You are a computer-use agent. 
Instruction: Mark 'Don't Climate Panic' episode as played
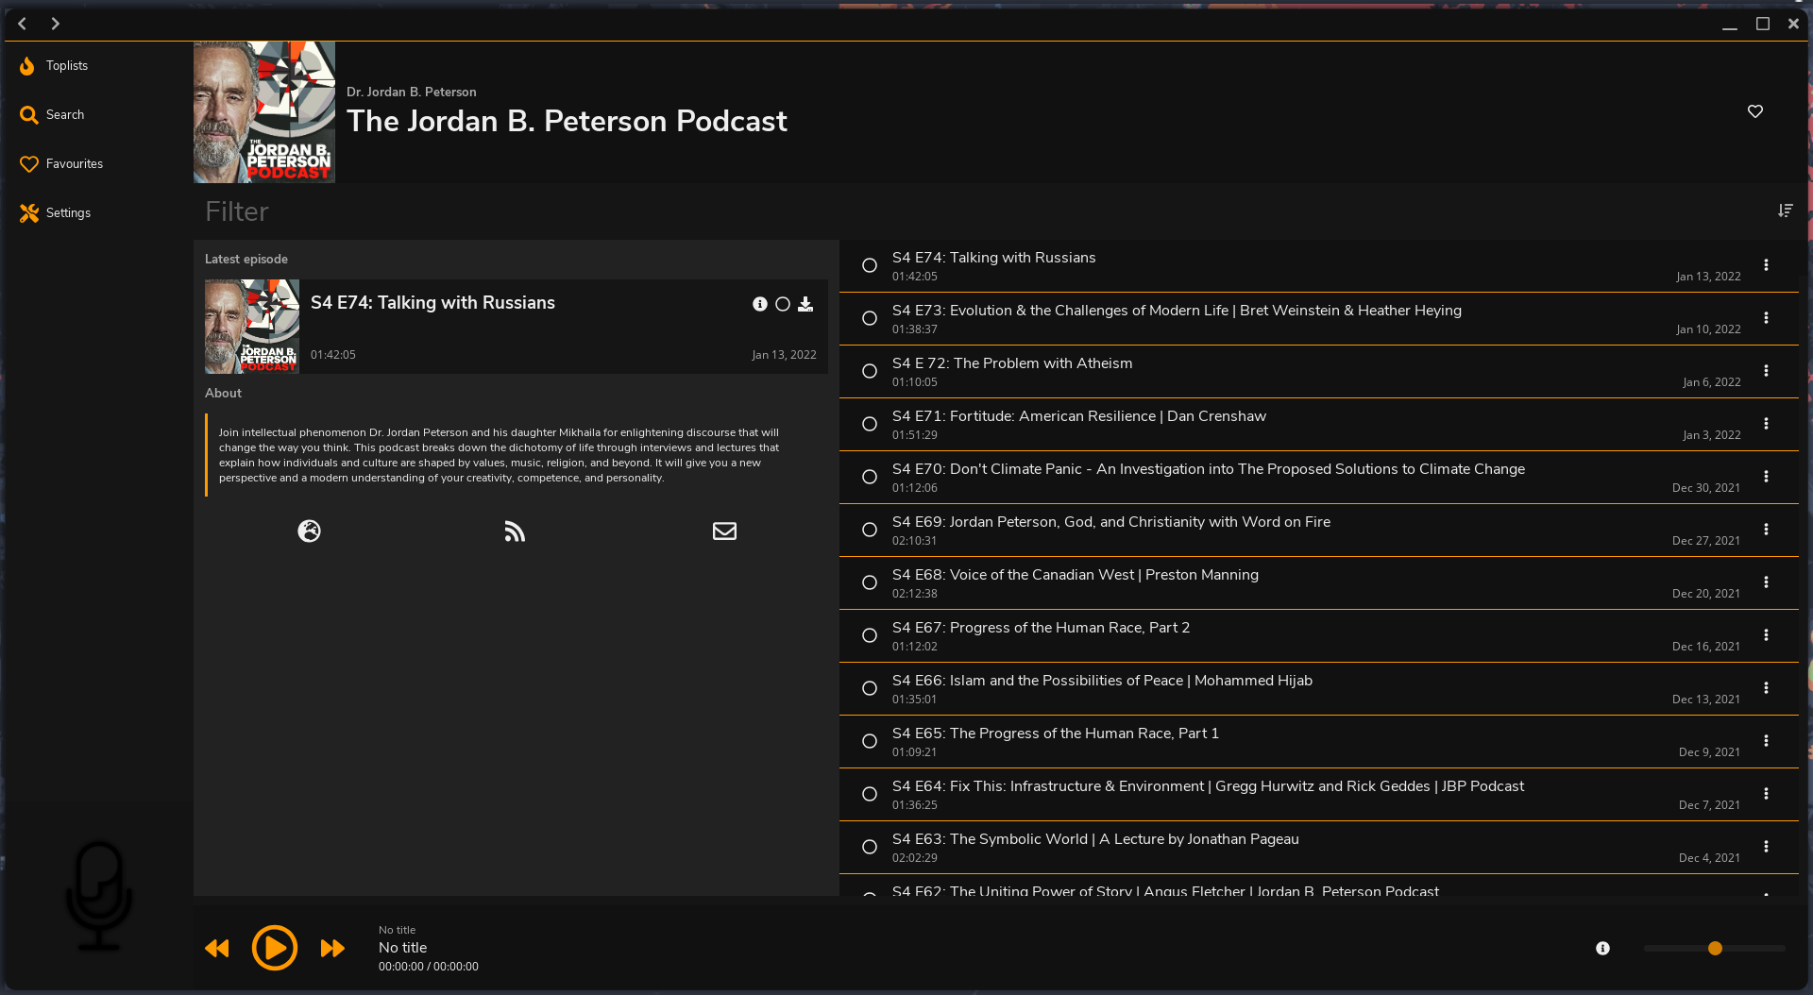coord(870,478)
